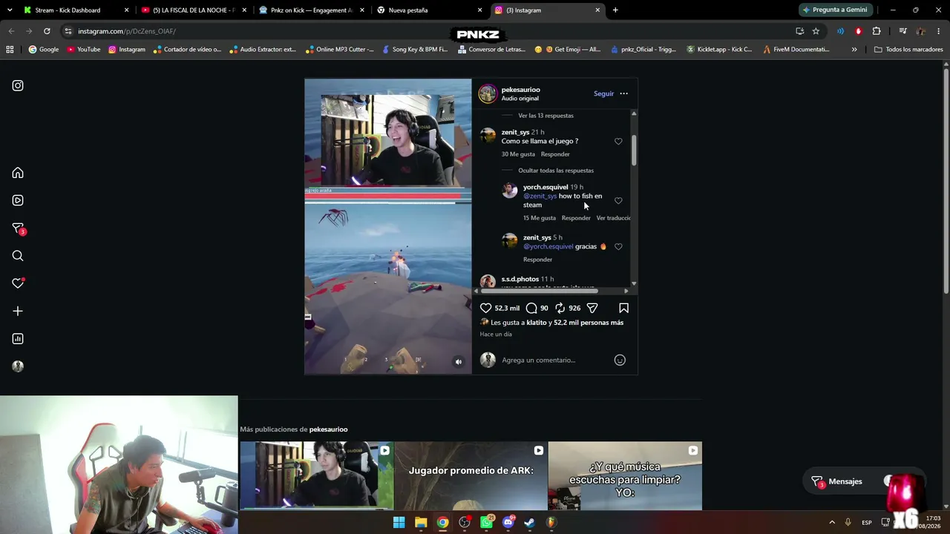The height and width of the screenshot is (534, 950).
Task: Repost using the repost arrows icon
Action: coord(560,308)
